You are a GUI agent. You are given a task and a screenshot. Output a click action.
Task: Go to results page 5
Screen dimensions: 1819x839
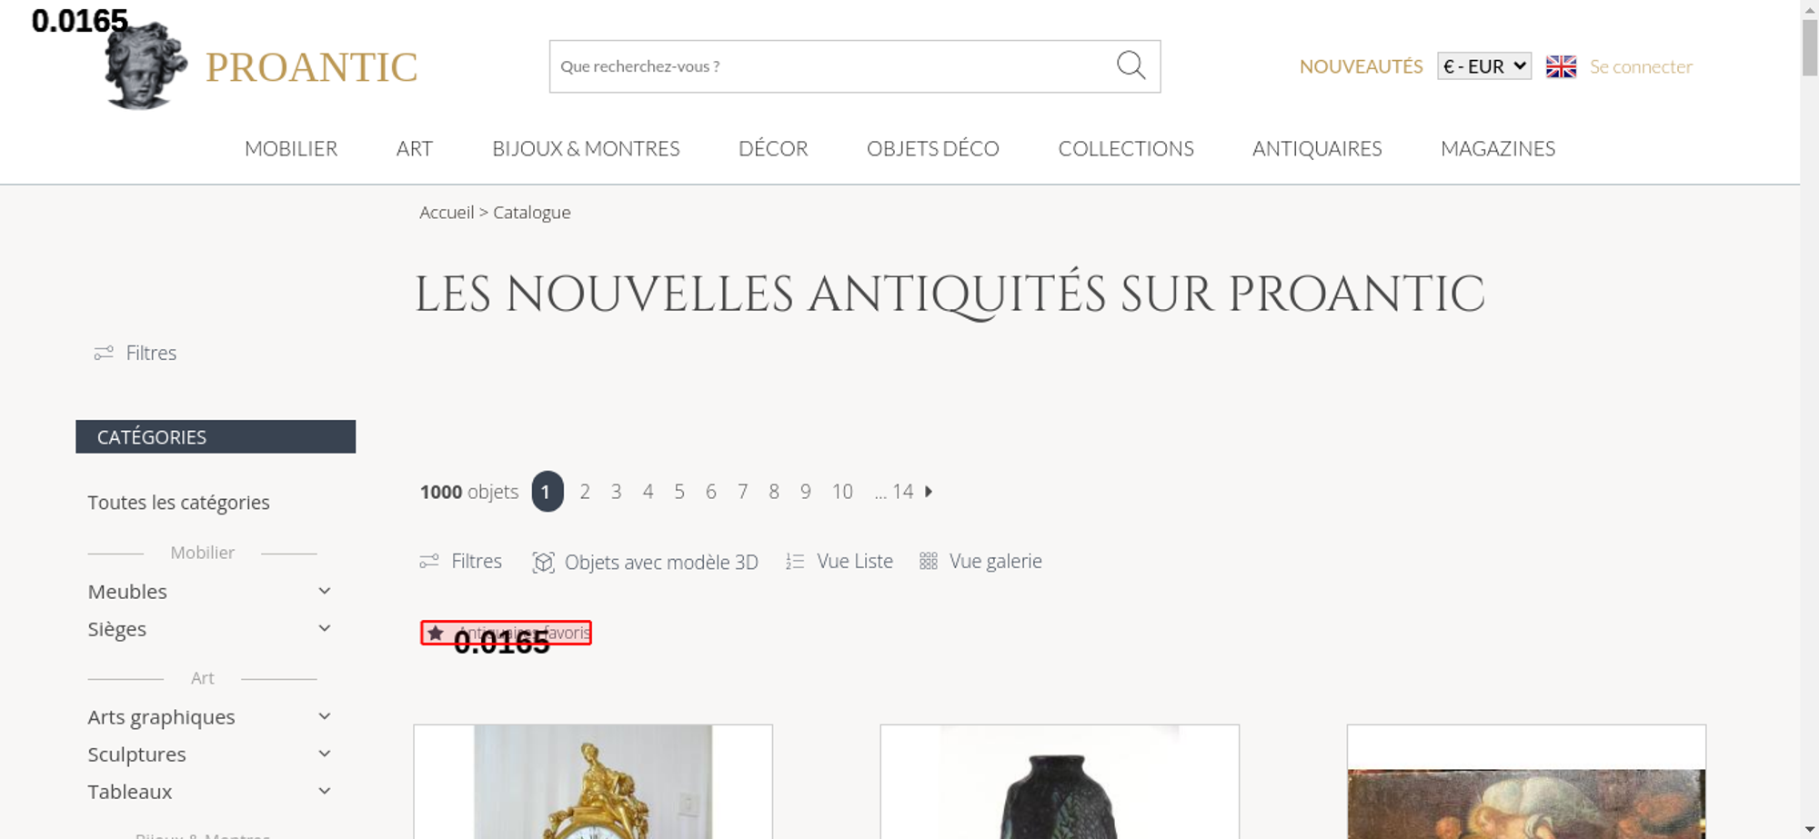click(x=679, y=492)
